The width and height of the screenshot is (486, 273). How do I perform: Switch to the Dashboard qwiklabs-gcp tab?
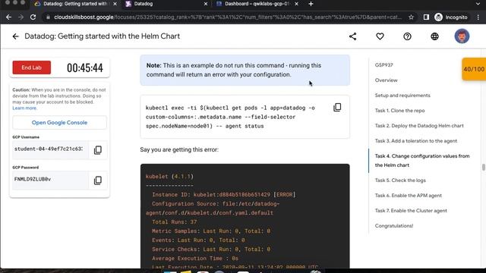[257, 4]
